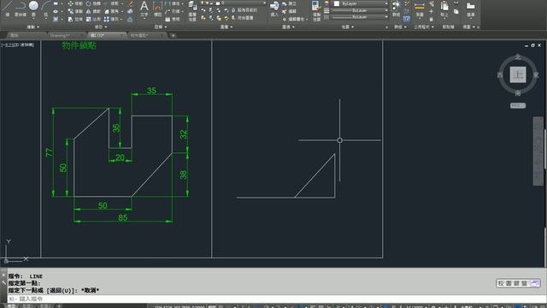The width and height of the screenshot is (547, 308).
Task: Click Edit block (編輯)
Action: tap(289, 11)
